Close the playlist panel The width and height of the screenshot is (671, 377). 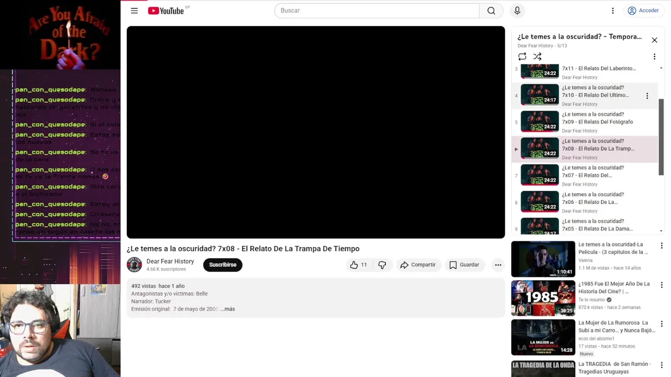pyautogui.click(x=654, y=40)
